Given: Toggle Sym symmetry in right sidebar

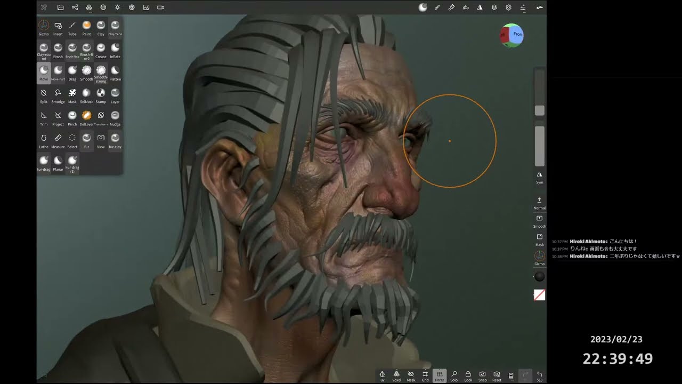Looking at the screenshot, I should pos(539,178).
